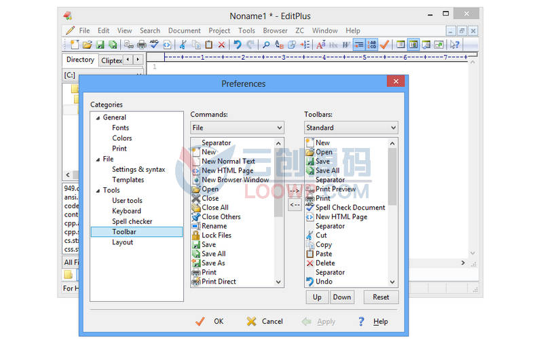This screenshot has height=340, width=543.
Task: Click Open folder icon in main toolbar
Action: pos(88,45)
